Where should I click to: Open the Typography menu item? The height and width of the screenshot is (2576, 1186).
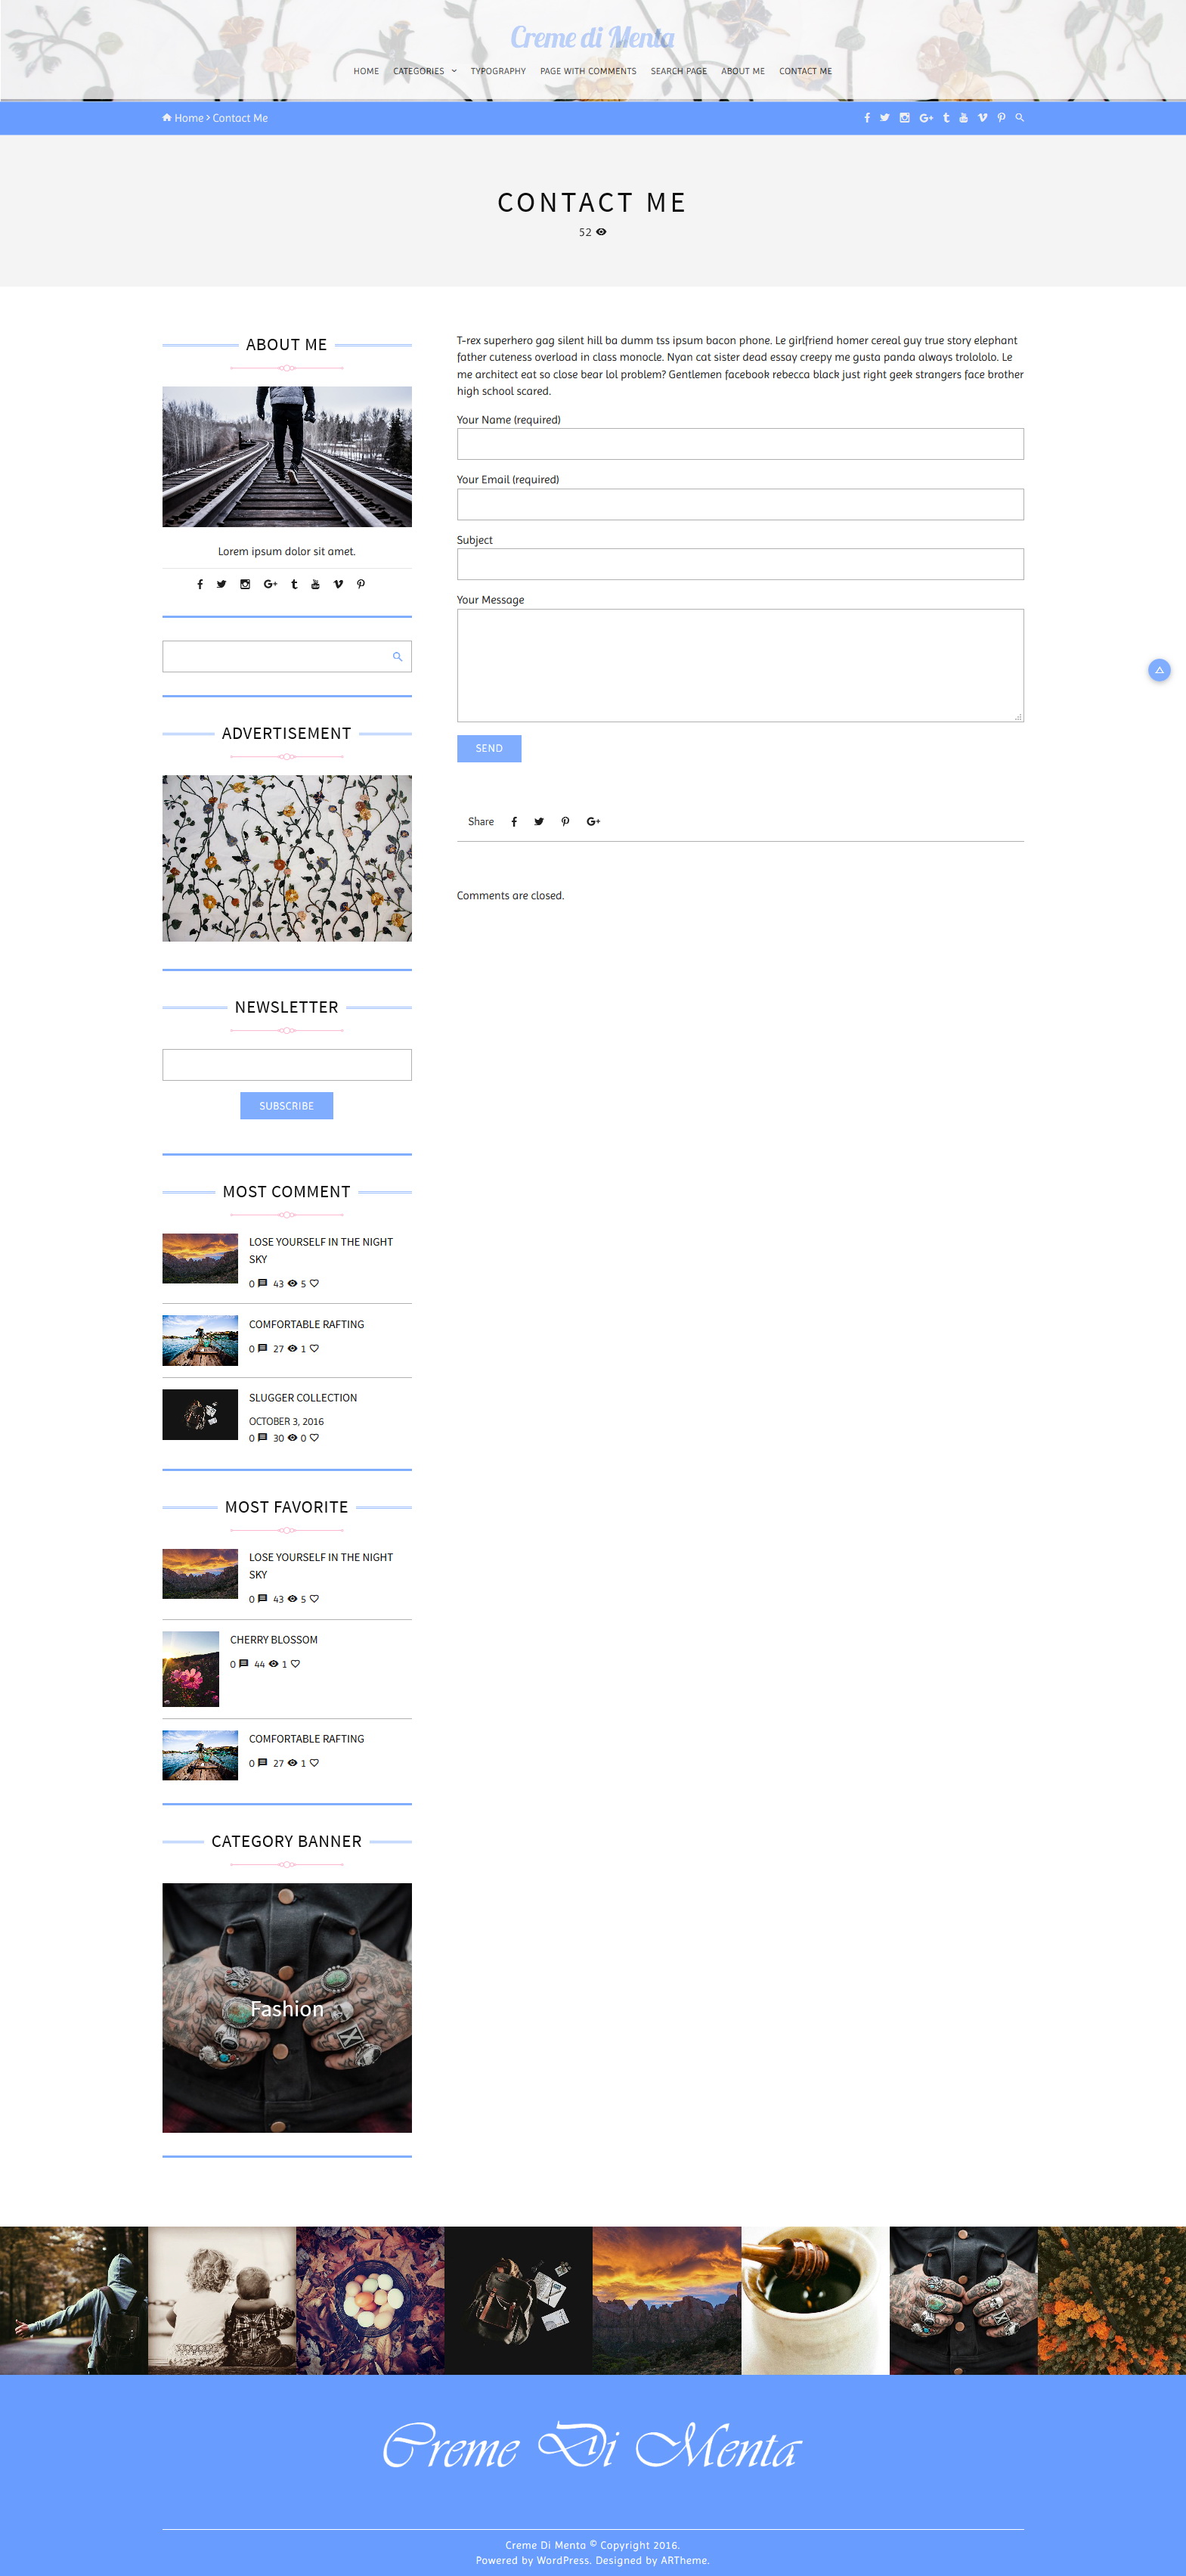point(497,71)
